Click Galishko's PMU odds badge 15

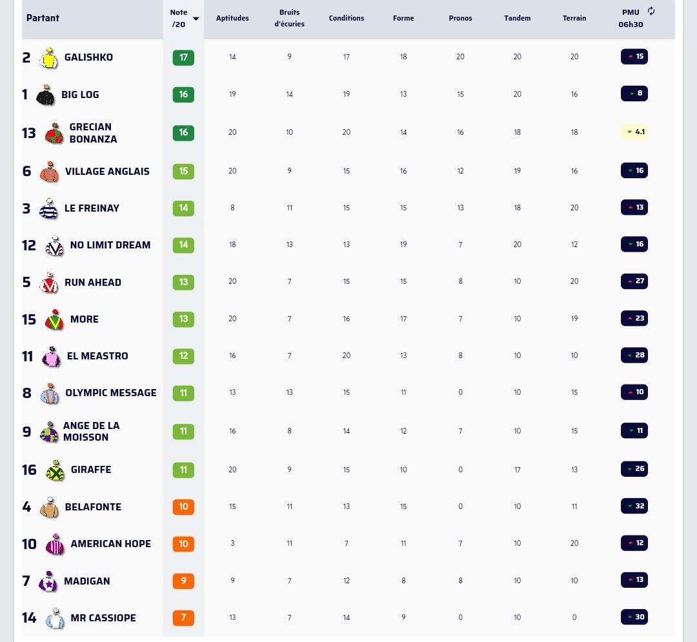(x=634, y=56)
